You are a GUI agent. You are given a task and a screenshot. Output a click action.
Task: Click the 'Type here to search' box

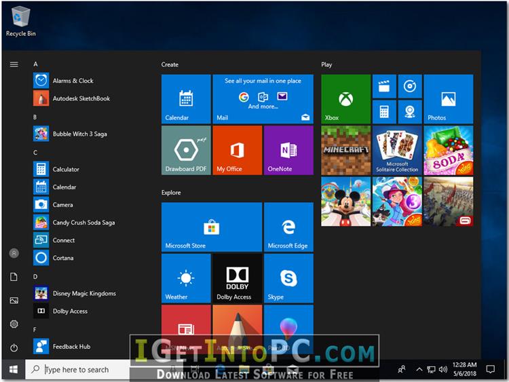[x=78, y=369]
